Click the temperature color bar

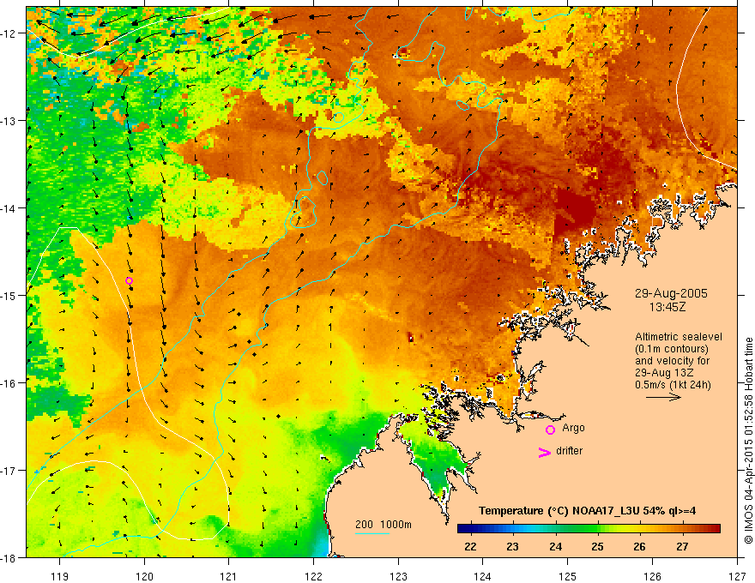point(589,529)
